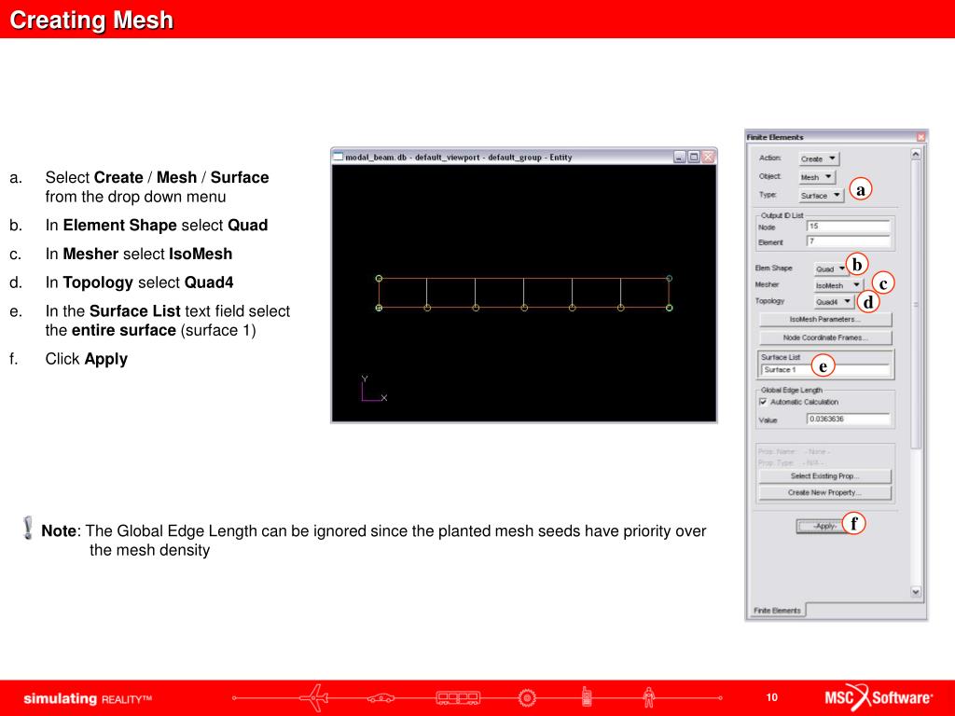Image resolution: width=955 pixels, height=716 pixels.
Task: Open the Object dropdown showing Mesh
Action: (x=816, y=177)
